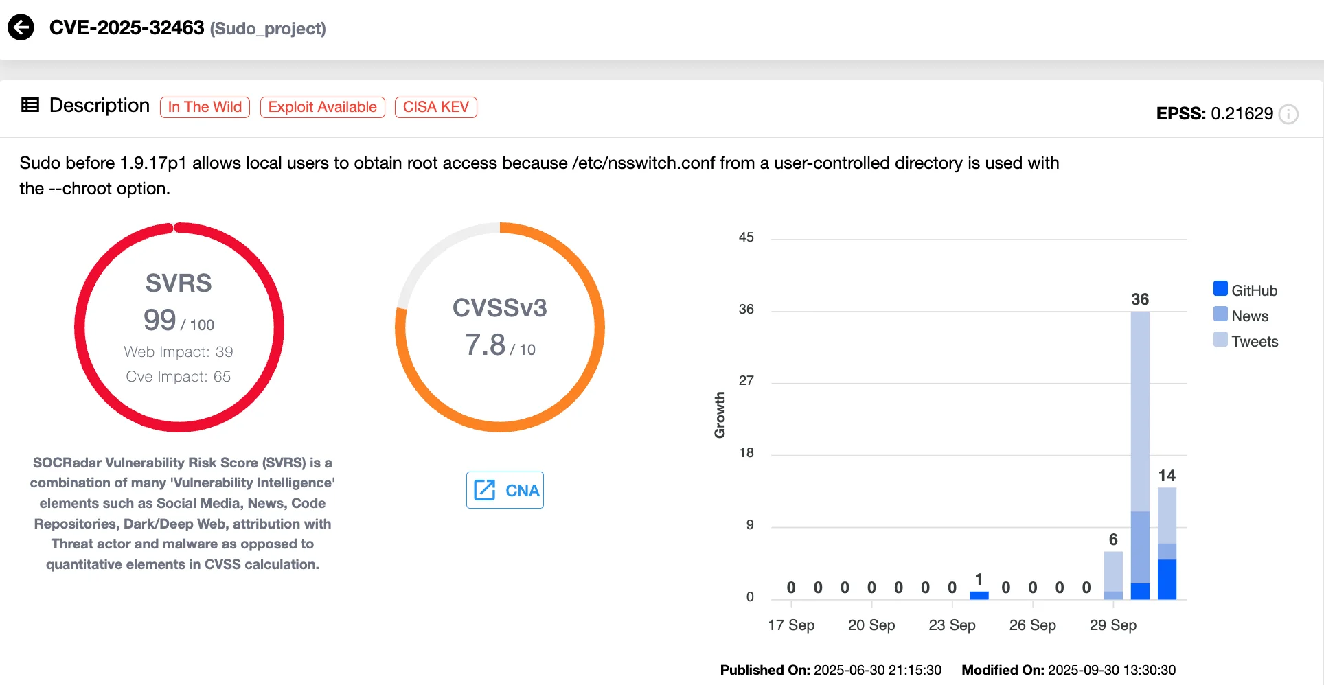Toggle the Tweets legend swatch
The height and width of the screenshot is (685, 1324).
click(1220, 340)
